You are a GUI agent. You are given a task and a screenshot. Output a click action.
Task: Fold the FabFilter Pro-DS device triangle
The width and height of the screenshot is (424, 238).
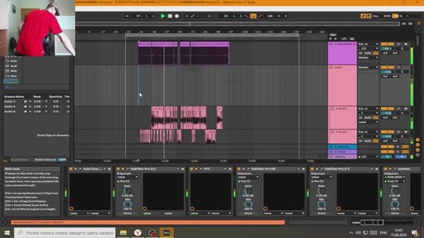243,169
